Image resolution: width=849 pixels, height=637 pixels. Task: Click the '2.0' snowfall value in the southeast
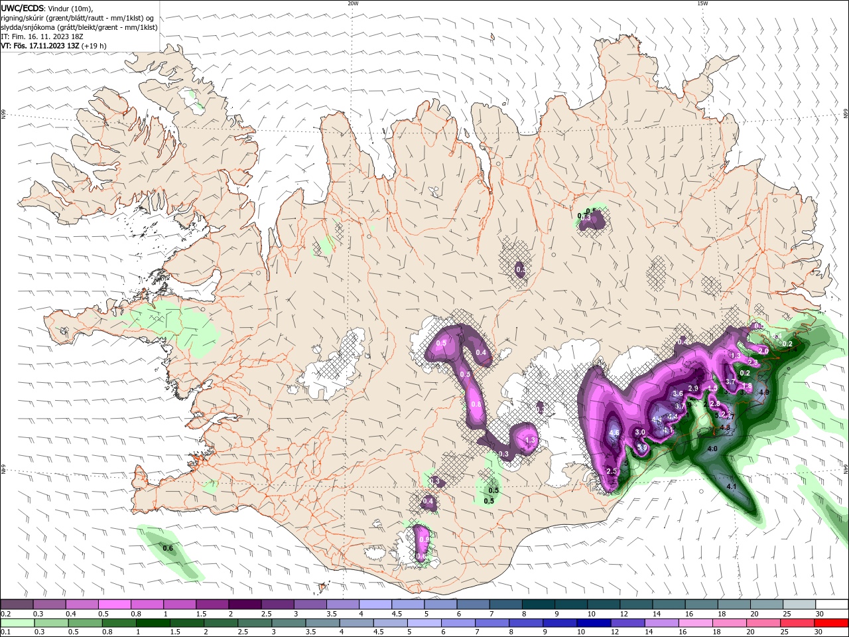point(763,350)
